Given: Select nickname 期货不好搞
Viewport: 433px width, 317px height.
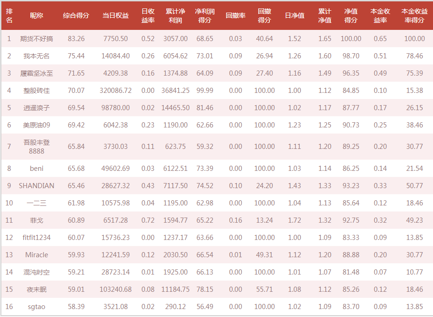Looking at the screenshot, I should (x=36, y=39).
